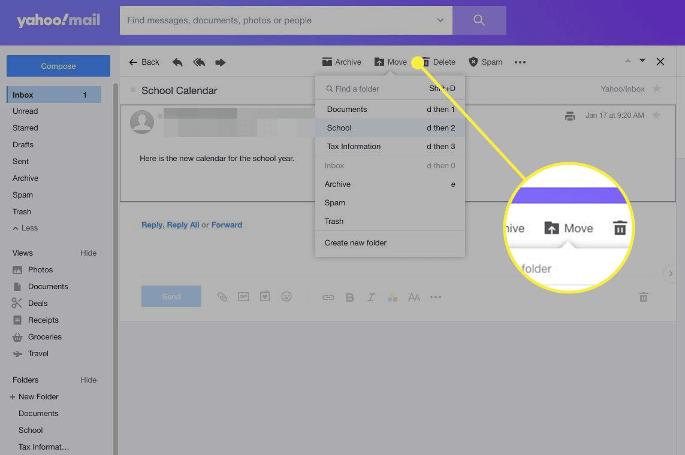Click the Reply All double-arrow icon
Image resolution: width=685 pixels, height=455 pixels.
point(199,62)
